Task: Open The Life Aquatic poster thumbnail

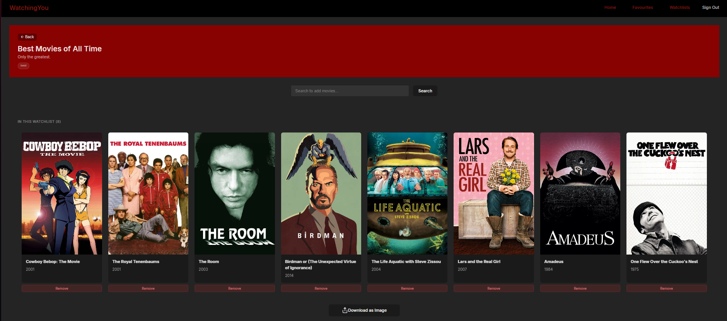Action: click(407, 194)
